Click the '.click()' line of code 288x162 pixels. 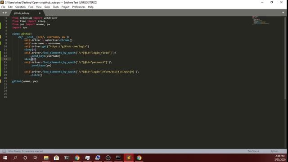click(x=36, y=75)
